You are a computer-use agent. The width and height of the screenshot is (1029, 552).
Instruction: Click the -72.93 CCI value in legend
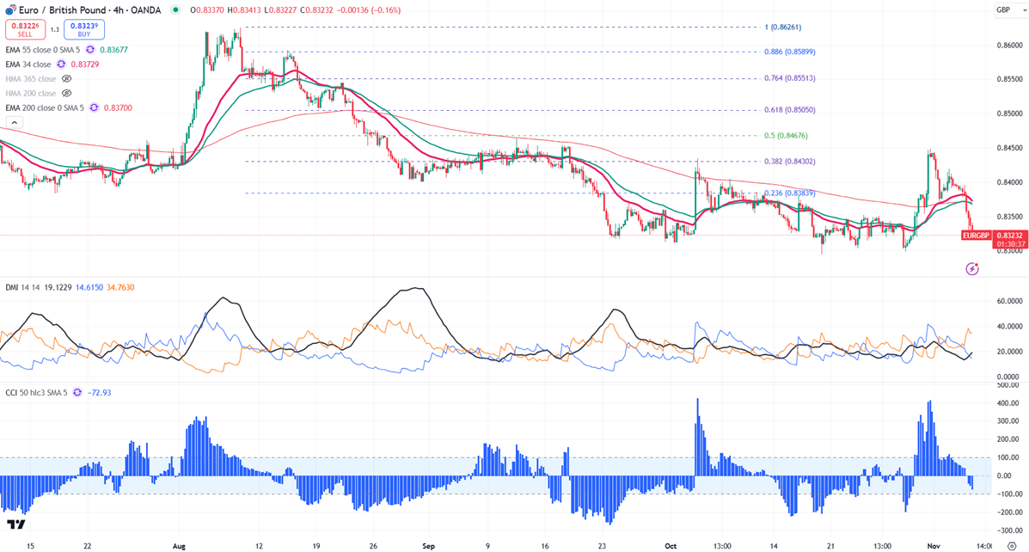(x=99, y=392)
